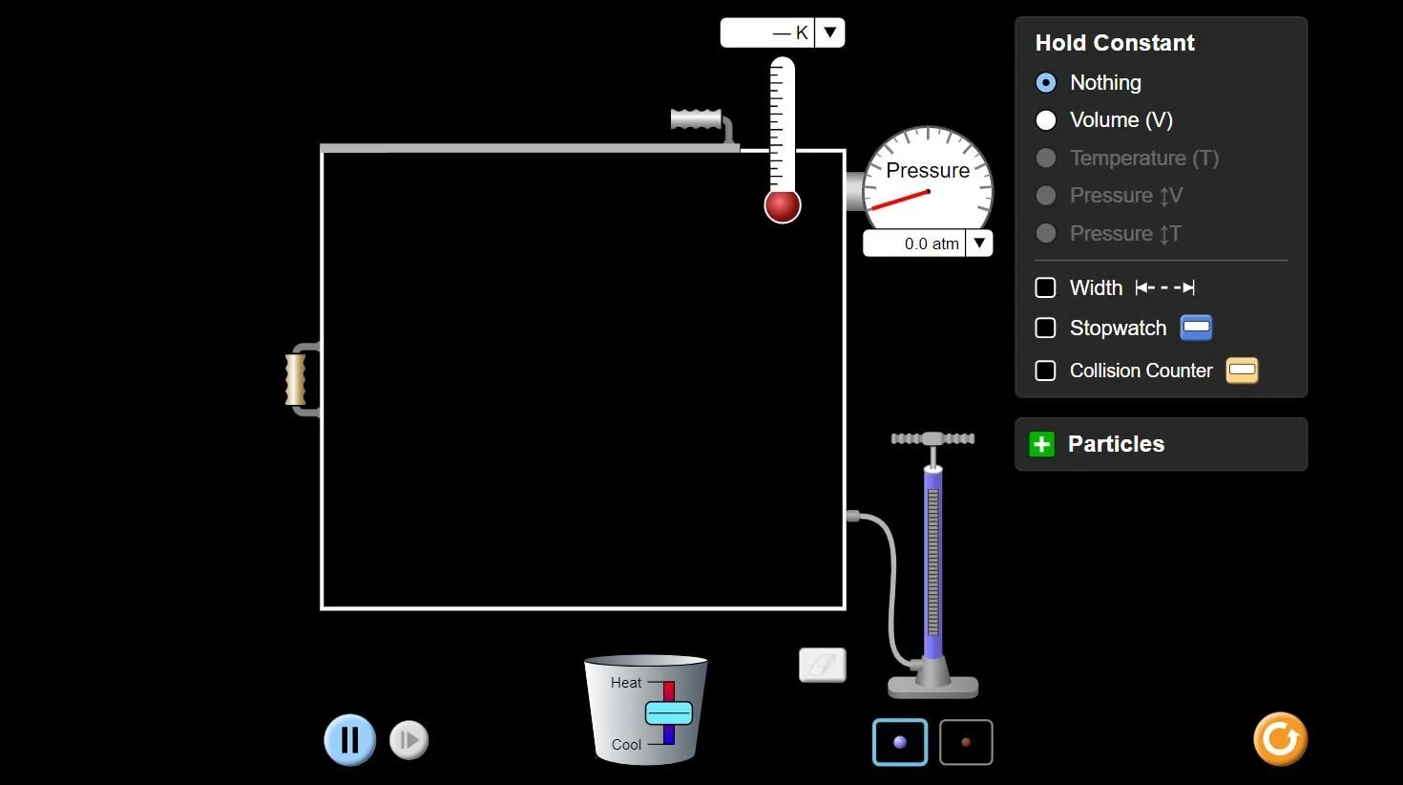Select the Nothing hold constant option
The height and width of the screenshot is (785, 1403).
(1046, 82)
